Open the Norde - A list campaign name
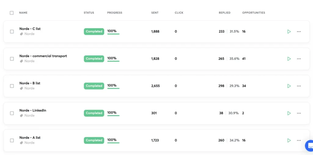This screenshot has height=155, width=313. (30, 138)
